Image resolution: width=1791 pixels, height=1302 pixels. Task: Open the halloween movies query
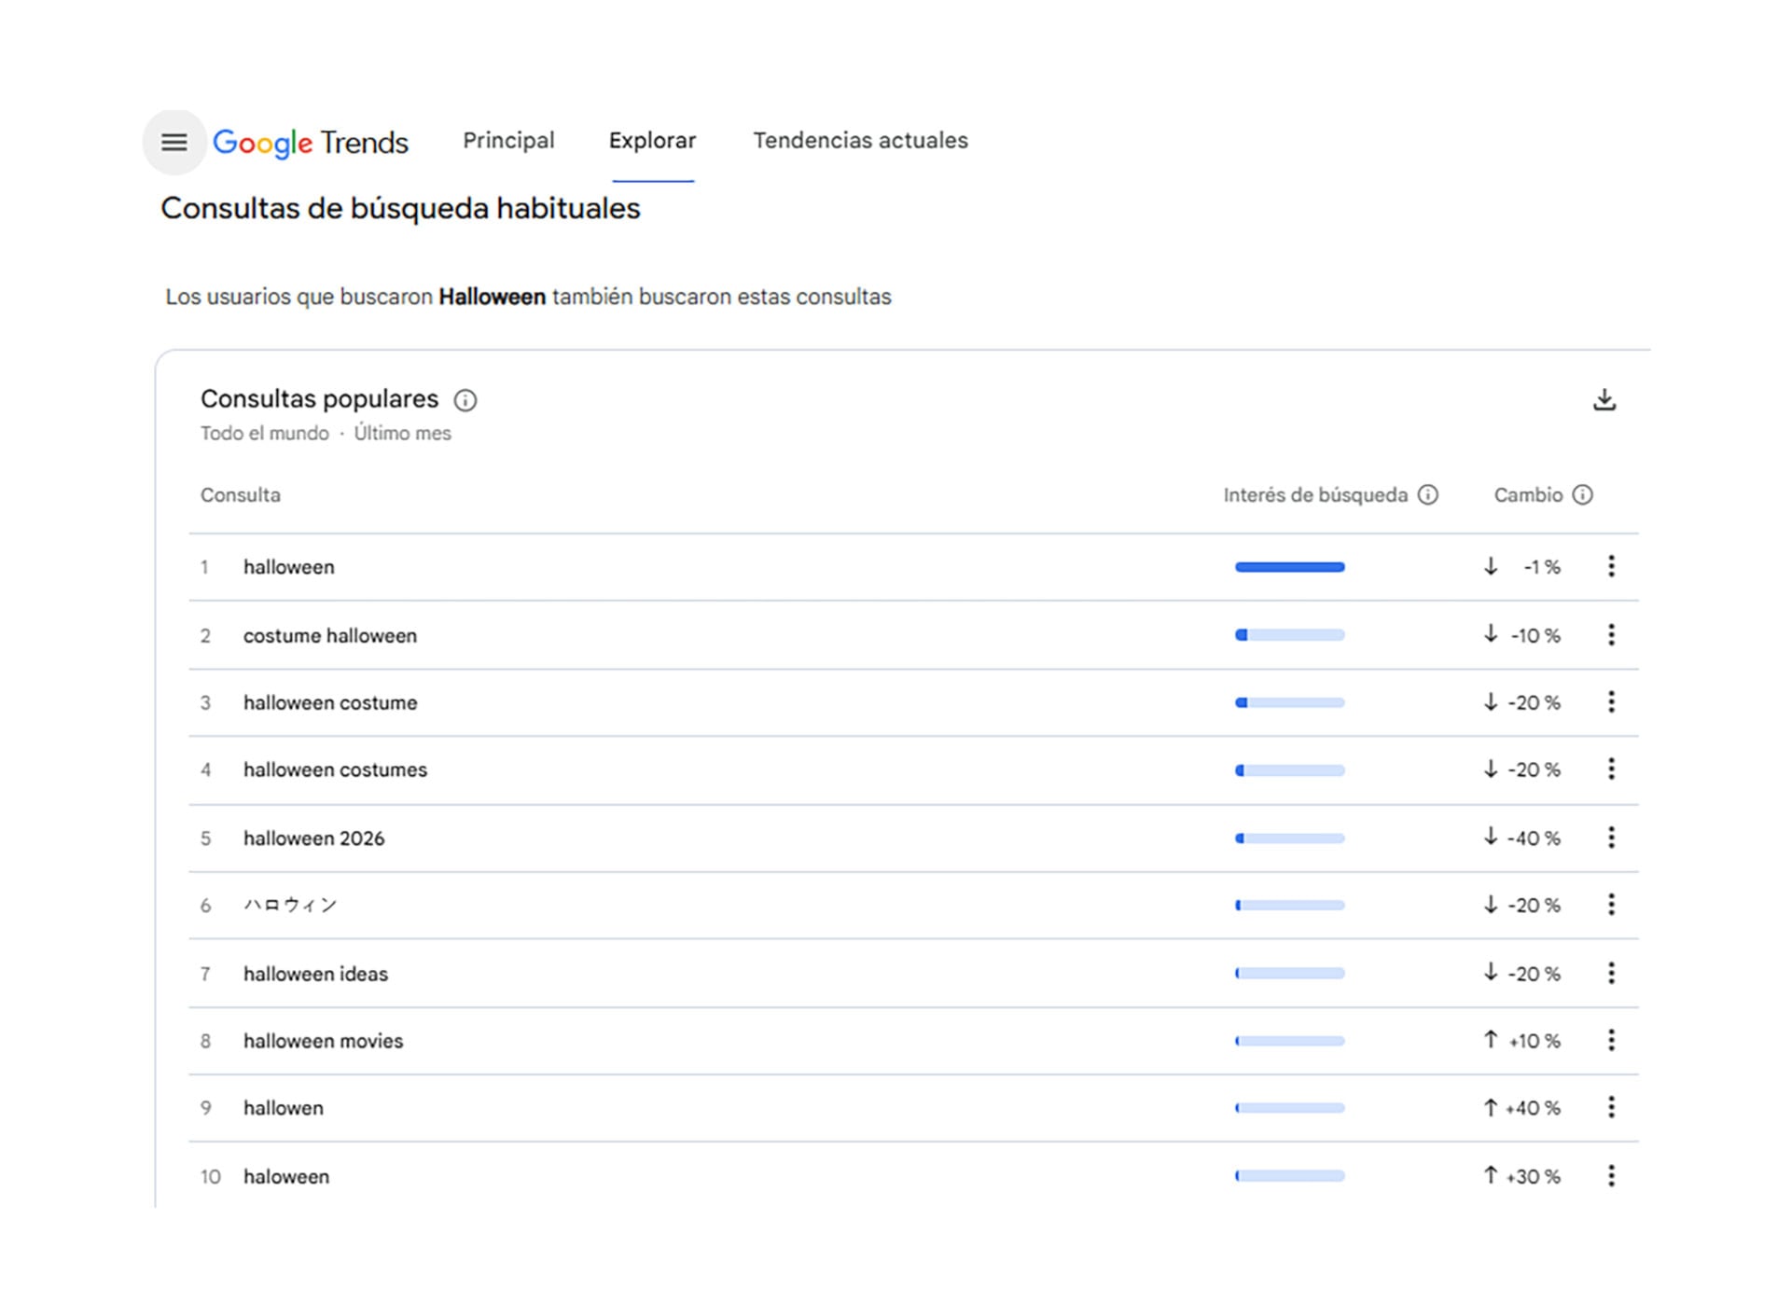tap(323, 1042)
